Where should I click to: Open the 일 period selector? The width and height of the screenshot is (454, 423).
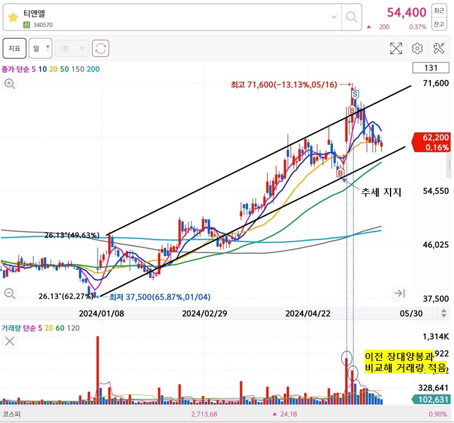[x=41, y=48]
